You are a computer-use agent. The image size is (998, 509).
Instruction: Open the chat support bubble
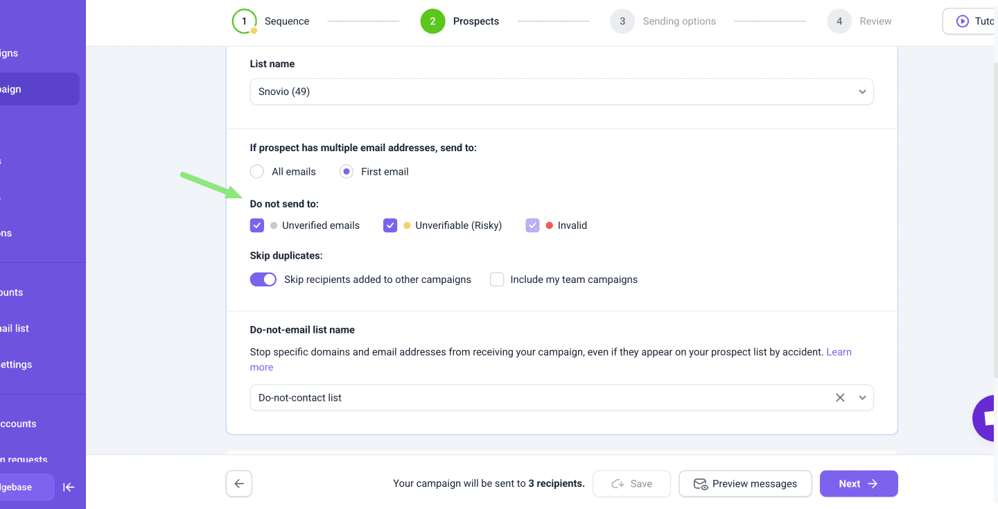pos(987,417)
